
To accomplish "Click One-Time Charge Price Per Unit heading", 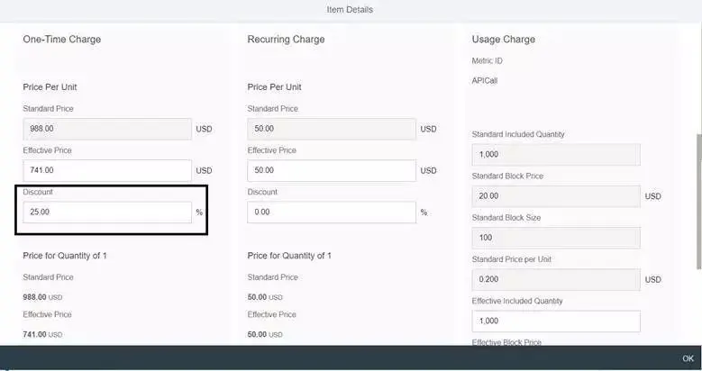I will tap(50, 86).
